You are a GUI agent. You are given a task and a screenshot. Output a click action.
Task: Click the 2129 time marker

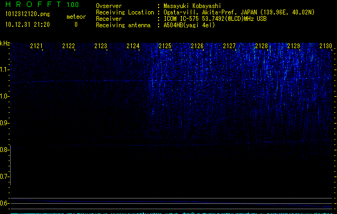(x=294, y=46)
